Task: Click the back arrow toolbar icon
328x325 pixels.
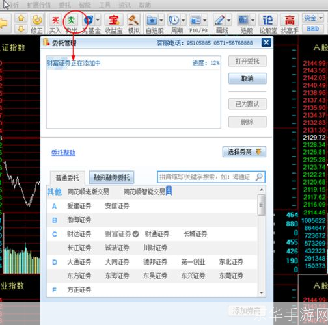Action: [4, 23]
